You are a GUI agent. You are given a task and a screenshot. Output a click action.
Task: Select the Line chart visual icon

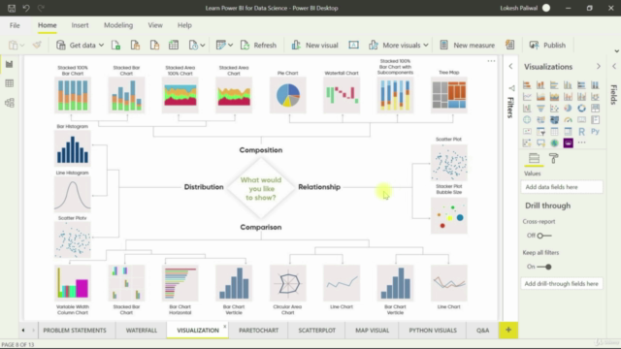pyautogui.click(x=527, y=97)
